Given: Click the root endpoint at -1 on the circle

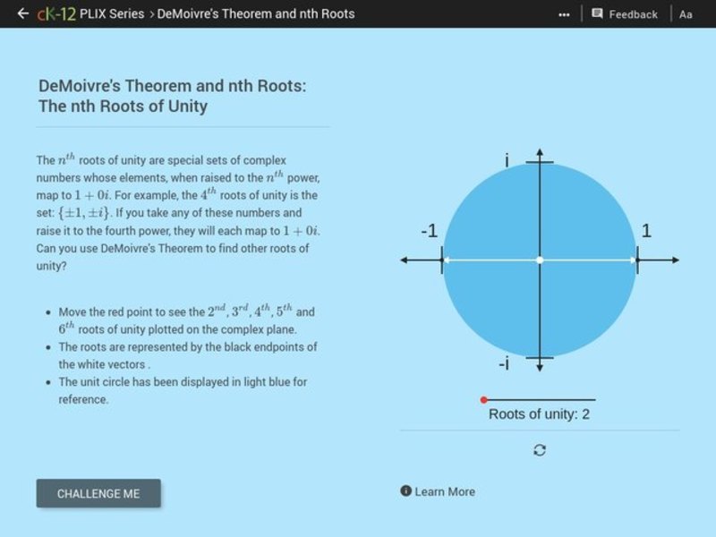Looking at the screenshot, I should click(440, 260).
